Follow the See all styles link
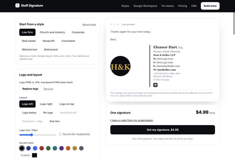Viewport: 235px width, 158px height. (89, 24)
